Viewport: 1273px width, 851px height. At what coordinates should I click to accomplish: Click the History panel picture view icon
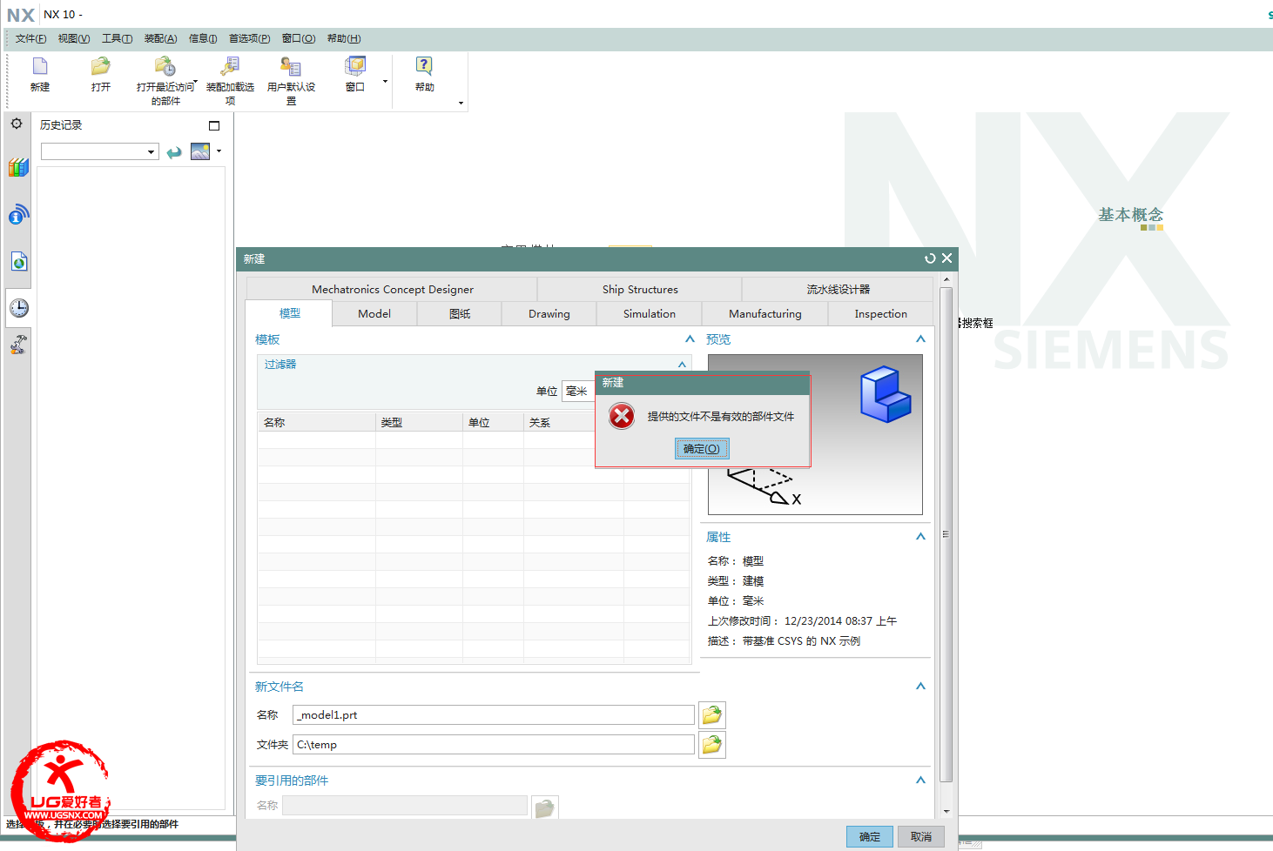coord(200,151)
